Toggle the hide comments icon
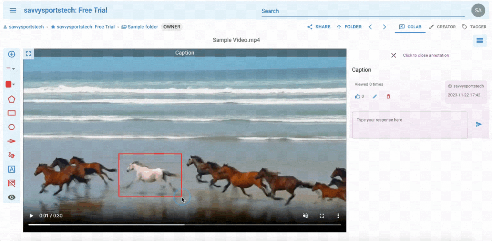Viewport: 492px width, 241px height. point(12,183)
